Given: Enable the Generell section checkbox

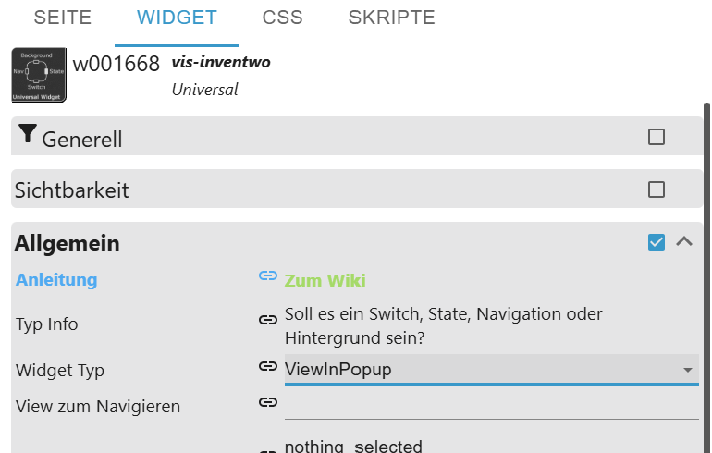Looking at the screenshot, I should click(x=657, y=137).
